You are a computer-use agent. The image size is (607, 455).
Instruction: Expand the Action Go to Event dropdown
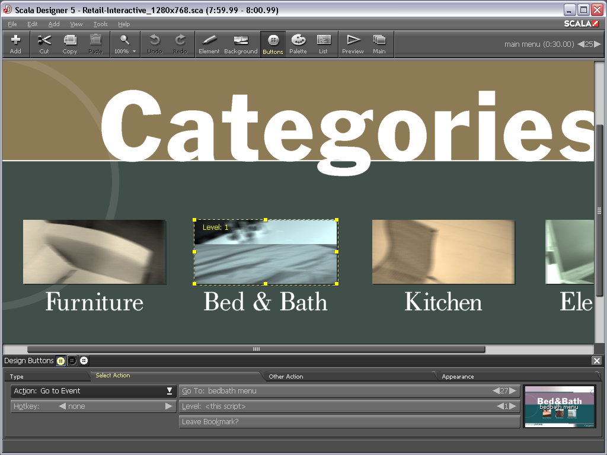pyautogui.click(x=170, y=391)
